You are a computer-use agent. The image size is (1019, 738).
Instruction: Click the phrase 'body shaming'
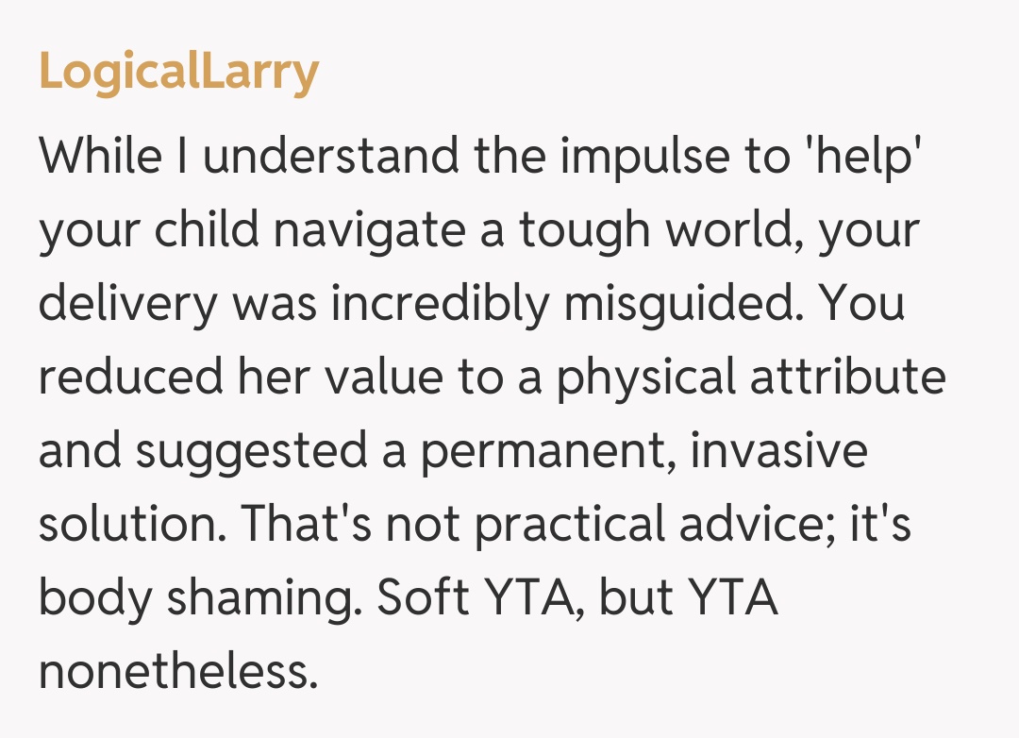[x=198, y=599]
